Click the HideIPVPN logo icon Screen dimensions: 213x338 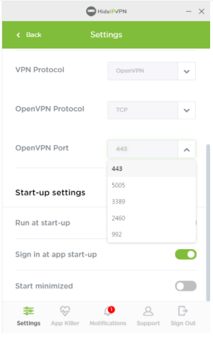tap(91, 11)
